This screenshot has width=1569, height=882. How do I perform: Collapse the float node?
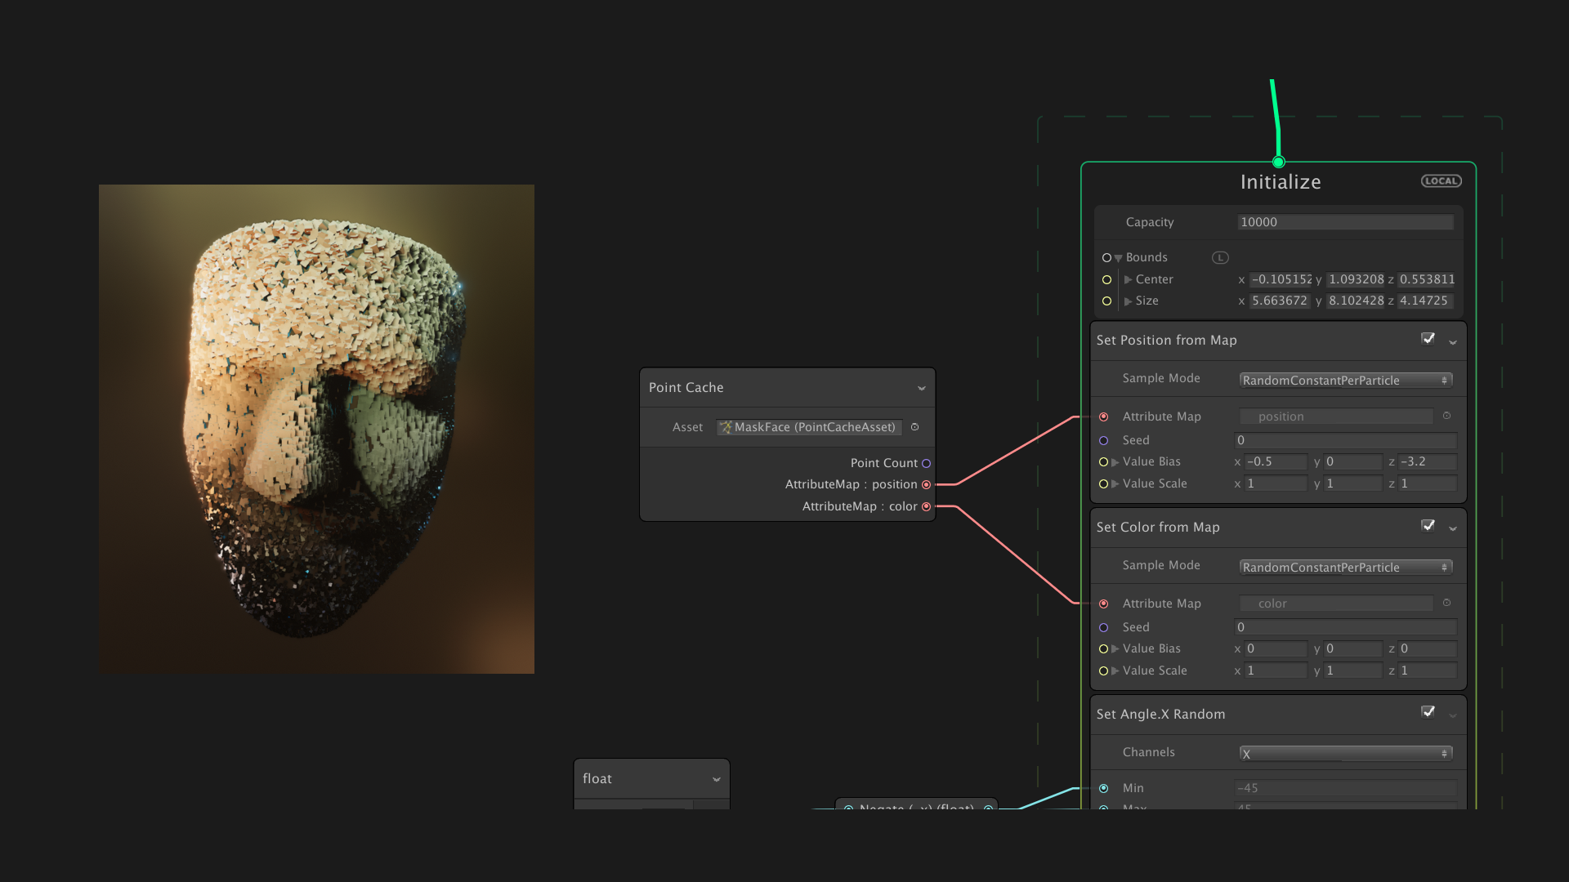pos(716,780)
